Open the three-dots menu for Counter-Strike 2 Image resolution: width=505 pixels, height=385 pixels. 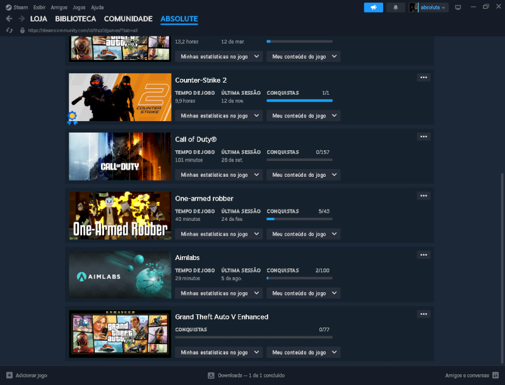point(424,78)
